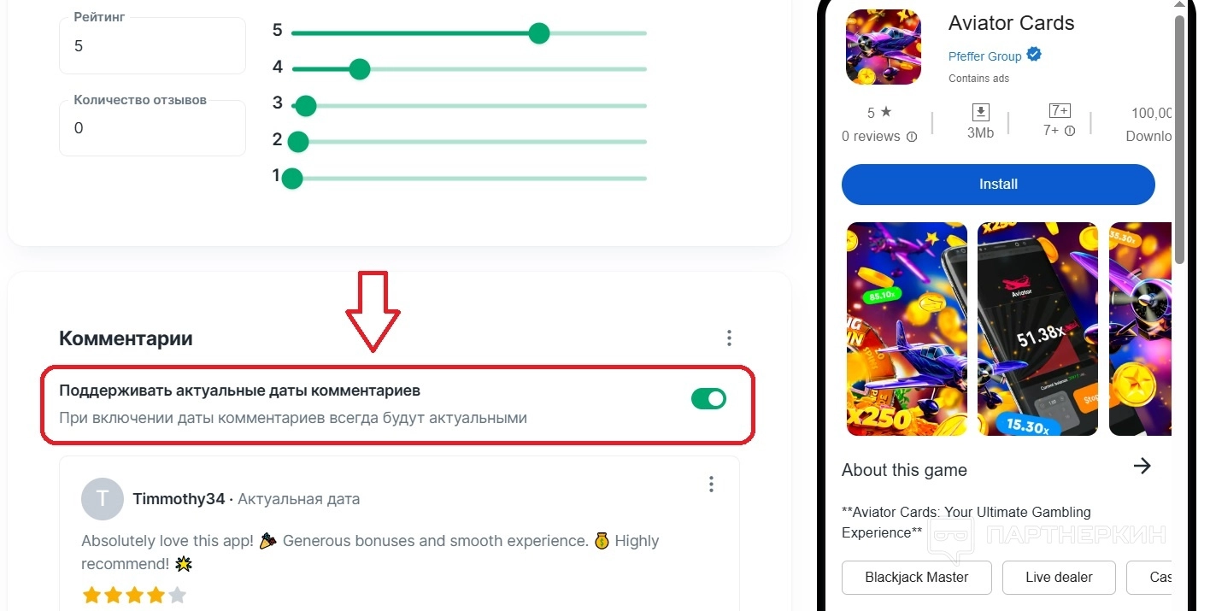Click the download size 3Mb icon
Image resolution: width=1210 pixels, height=611 pixels.
tap(980, 112)
